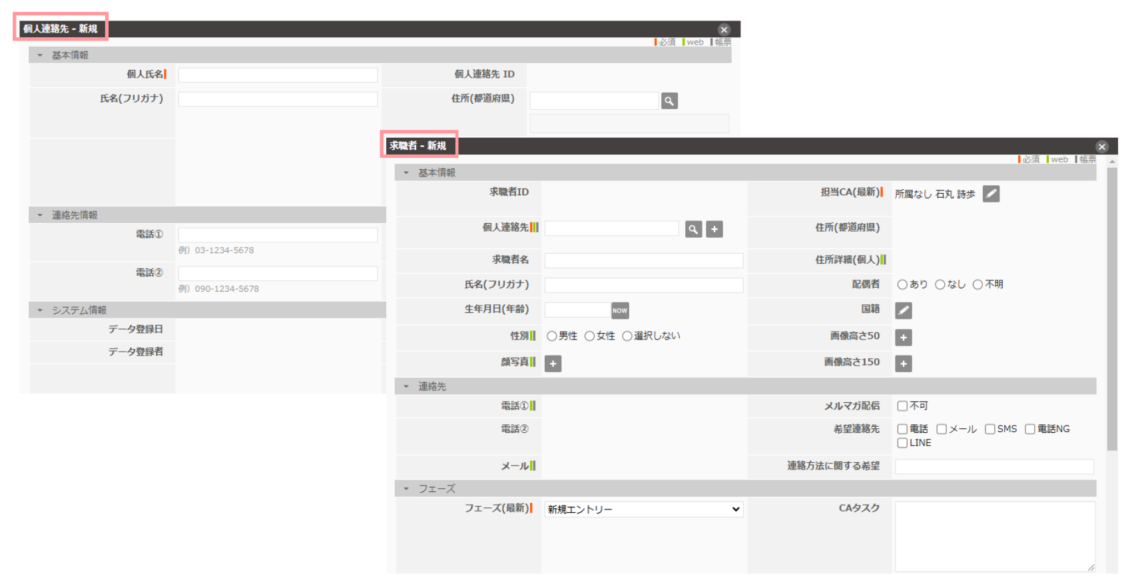Click the plus icon to add 顔写真
This screenshot has height=588, width=1134.
tap(553, 364)
